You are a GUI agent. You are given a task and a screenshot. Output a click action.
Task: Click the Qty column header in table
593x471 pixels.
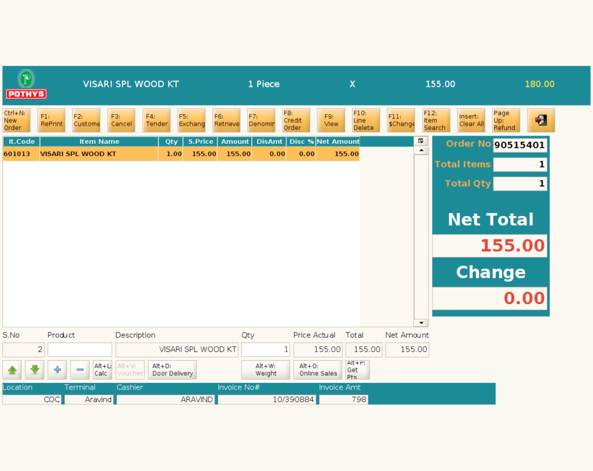pyautogui.click(x=171, y=141)
